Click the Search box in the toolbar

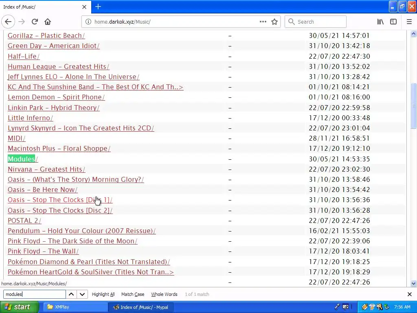[316, 22]
